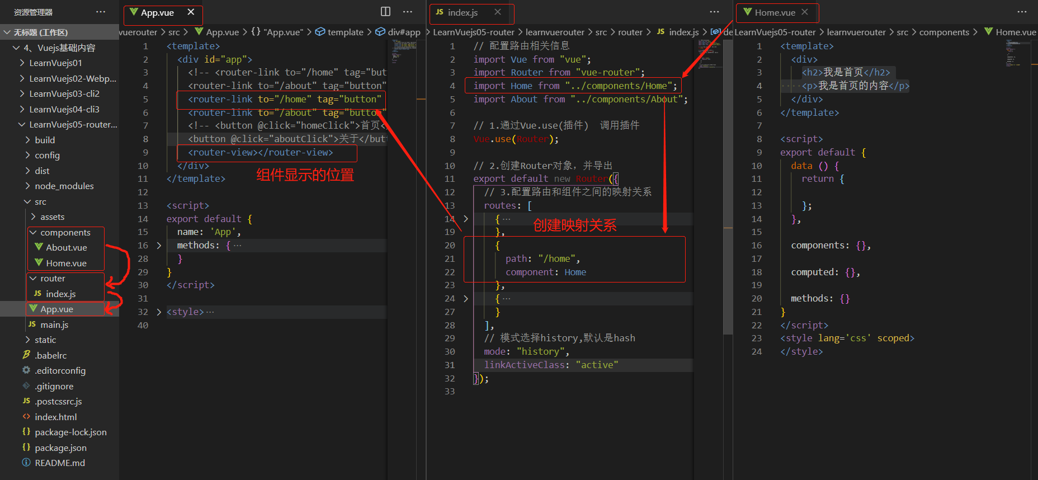The height and width of the screenshot is (480, 1038).
Task: Click the index.js editor vertical scrollbar
Action: 728,187
